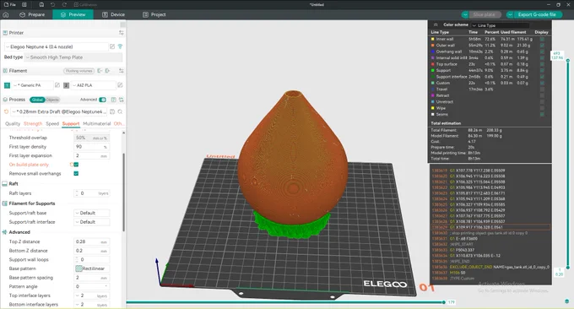This screenshot has width=574, height=309.
Task: Click the compare presets icon beside Advanced
Action: click(113, 100)
